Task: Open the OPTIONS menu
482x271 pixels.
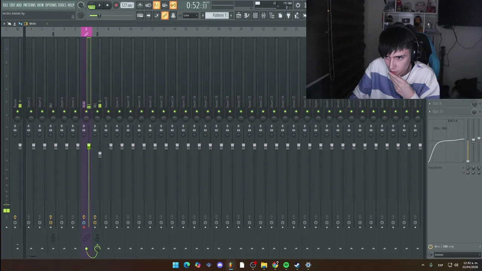Action: coord(51,5)
